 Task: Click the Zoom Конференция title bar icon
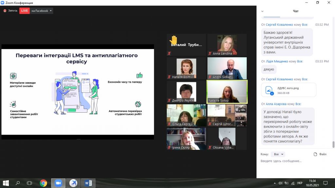[x=2, y=3]
